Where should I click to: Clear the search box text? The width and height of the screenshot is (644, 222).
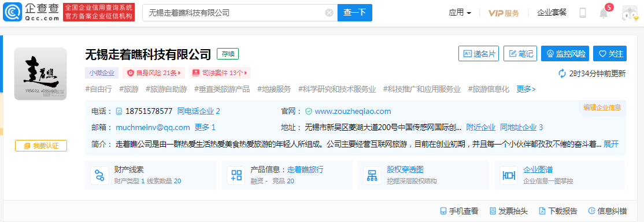click(x=329, y=13)
